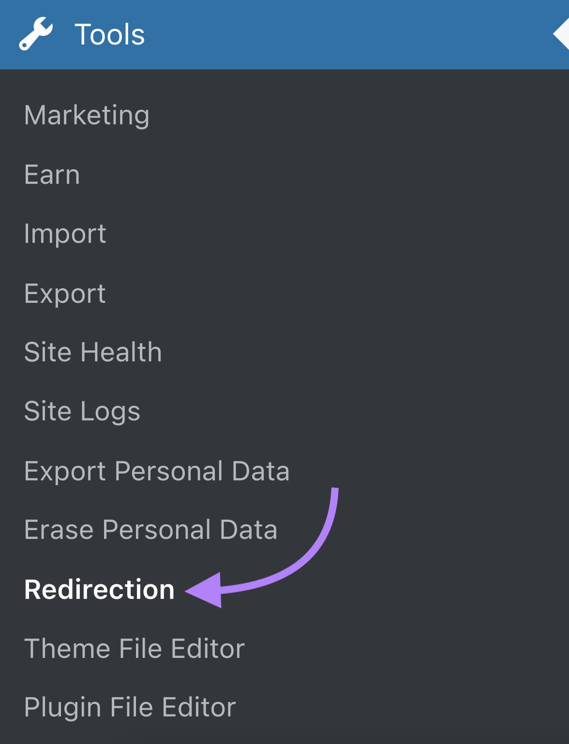Select Redirection below Erase Personal Data

click(99, 589)
